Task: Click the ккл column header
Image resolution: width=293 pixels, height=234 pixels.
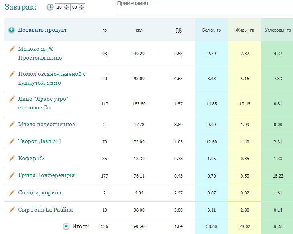Action: pos(139,30)
